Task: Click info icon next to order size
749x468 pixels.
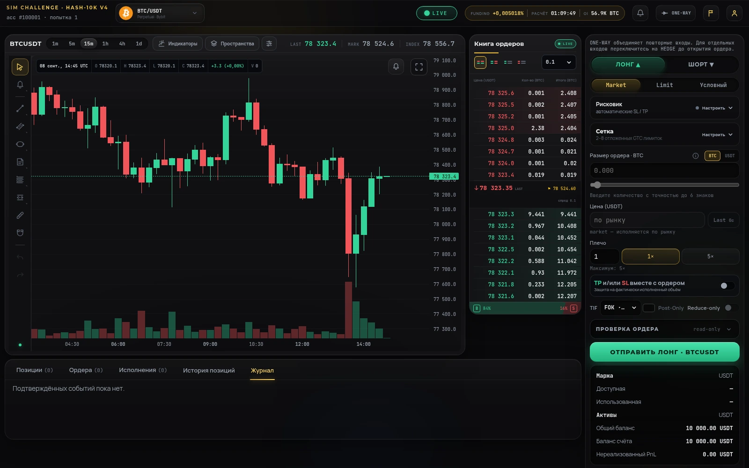Action: (696, 156)
